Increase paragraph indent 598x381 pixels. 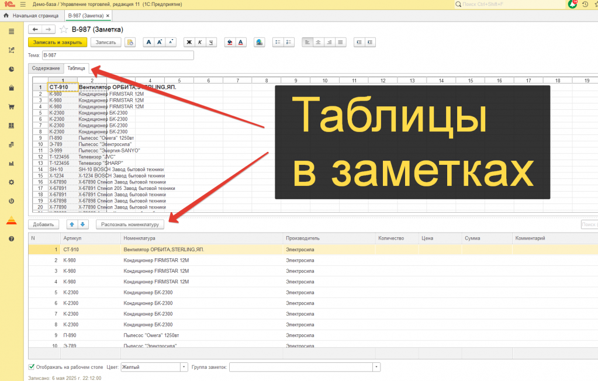click(359, 42)
